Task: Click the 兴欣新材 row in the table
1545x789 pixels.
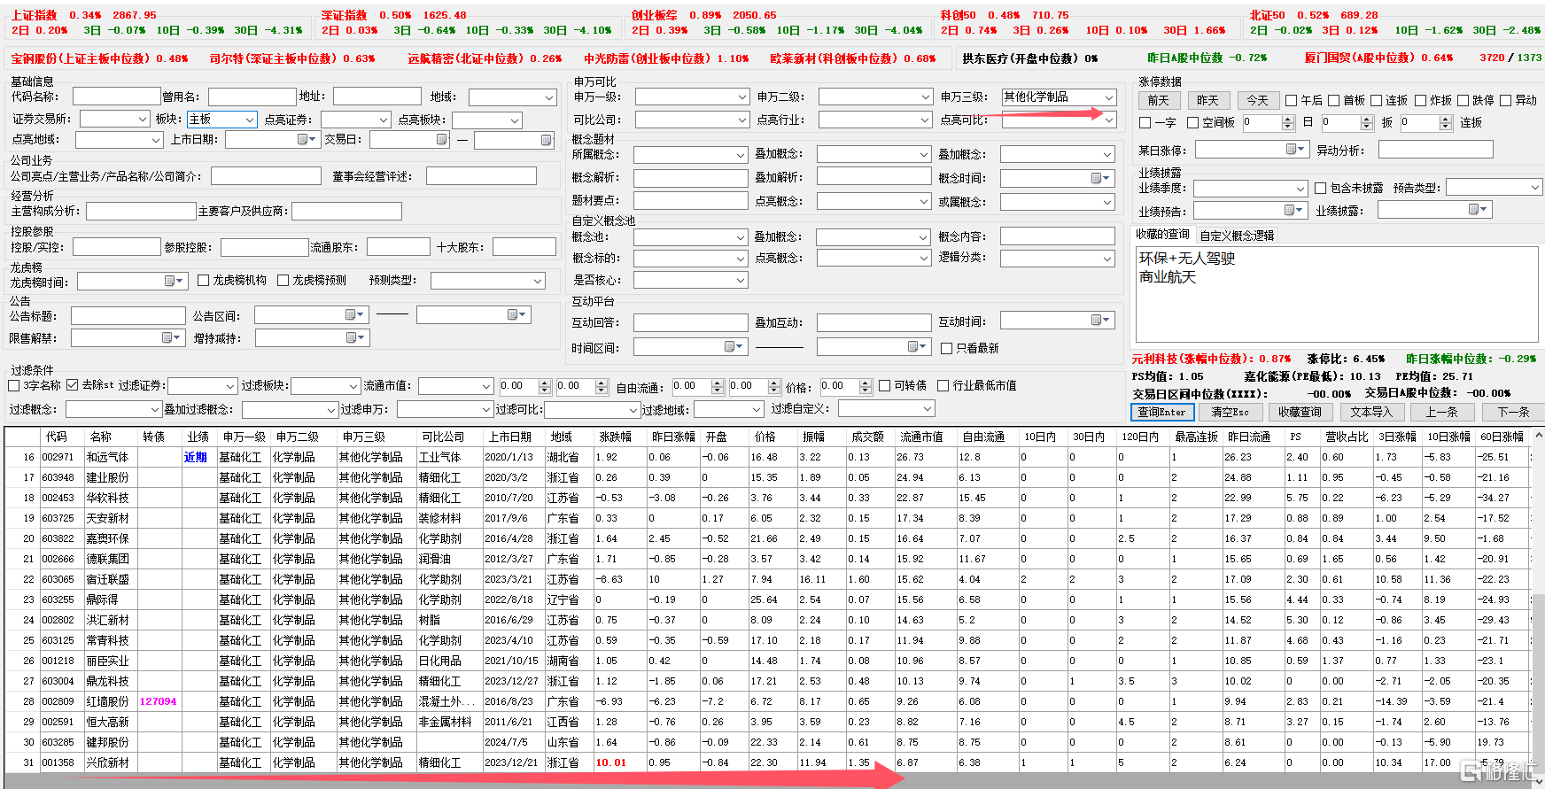Action: tap(767, 762)
